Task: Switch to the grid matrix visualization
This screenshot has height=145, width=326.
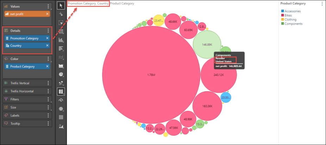Action: [x=61, y=31]
